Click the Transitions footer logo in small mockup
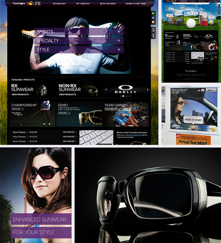 point(191,71)
